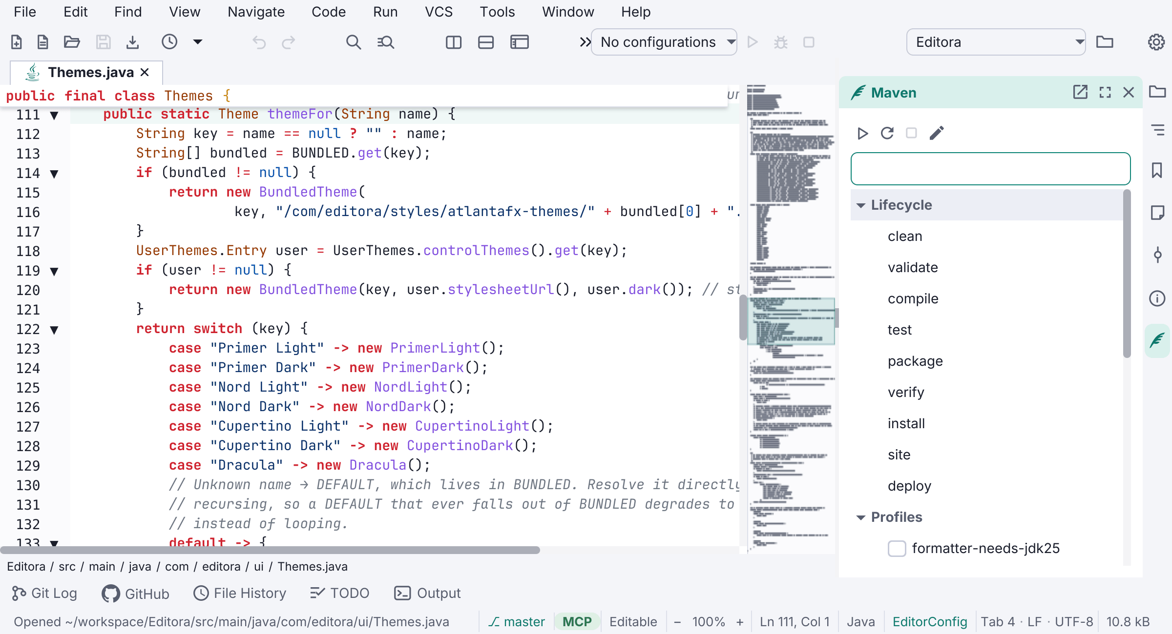The height and width of the screenshot is (634, 1172).
Task: Split editor vertically icon
Action: coord(454,42)
